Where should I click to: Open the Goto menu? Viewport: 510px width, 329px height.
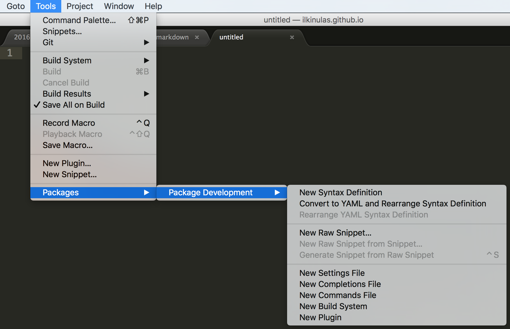16,6
